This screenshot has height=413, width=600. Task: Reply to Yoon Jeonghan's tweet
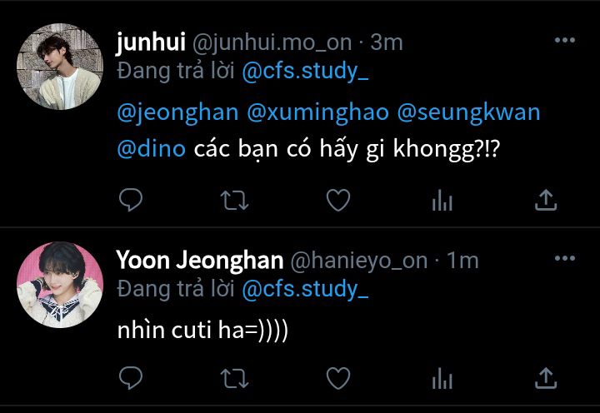click(x=131, y=378)
